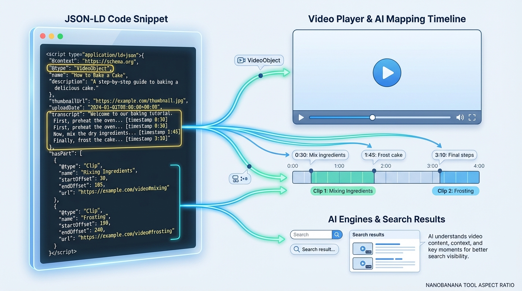Click the green traffic light button
Viewport: 522px width, 291px height.
[60, 36]
